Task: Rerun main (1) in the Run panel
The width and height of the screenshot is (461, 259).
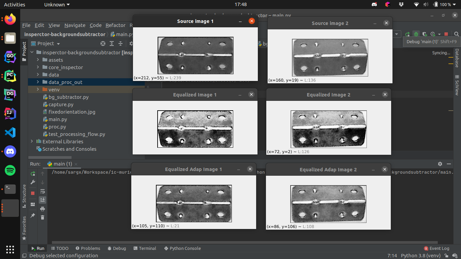Action: 33,174
